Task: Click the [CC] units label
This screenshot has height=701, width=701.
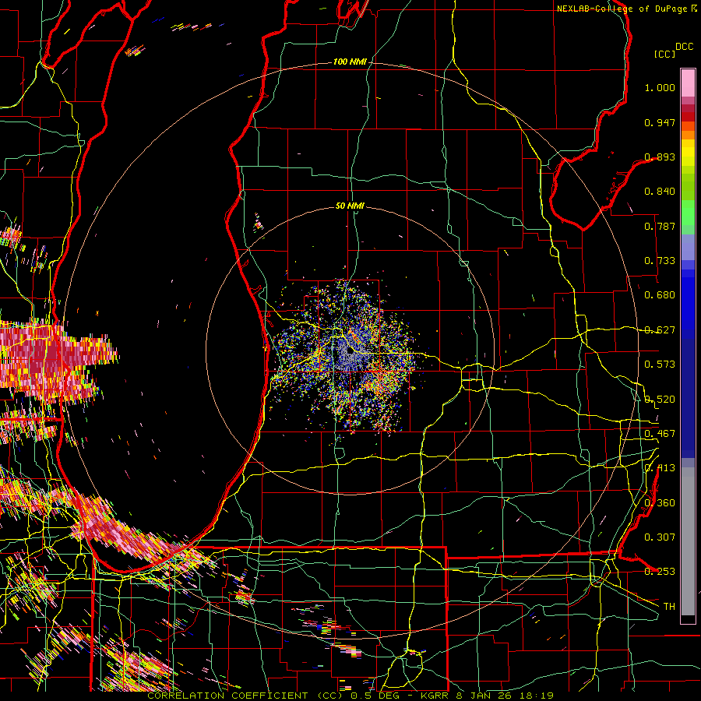Action: pos(664,54)
